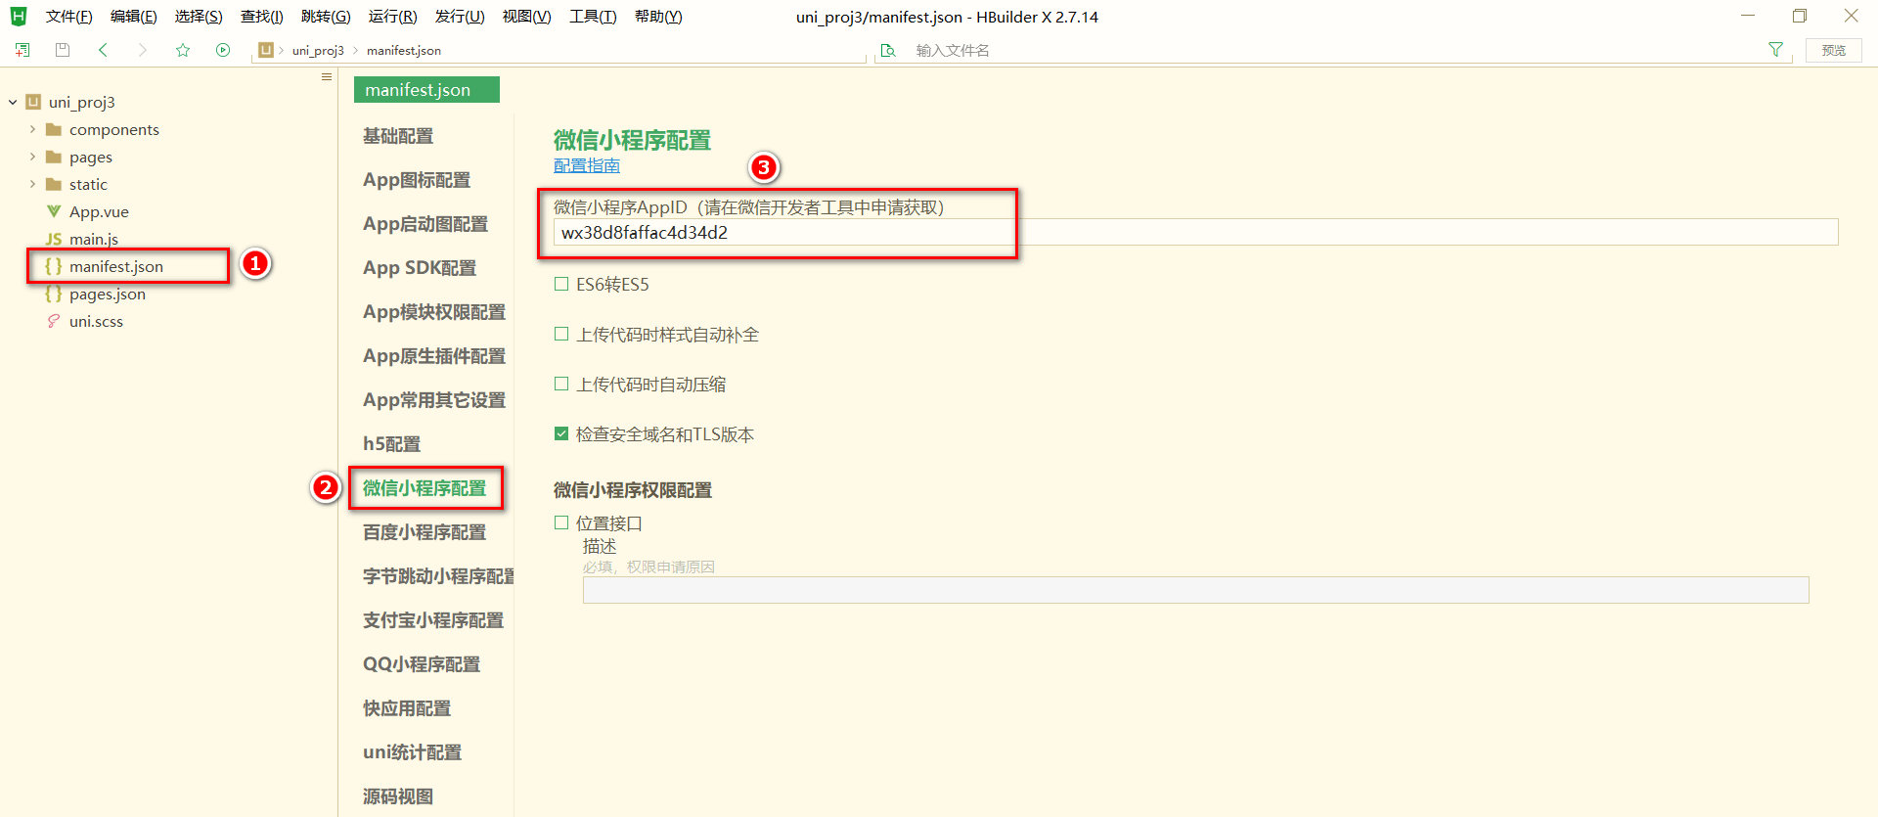Click the 微信小程序AppID input field
Image resolution: width=1878 pixels, height=817 pixels.
(x=1195, y=233)
